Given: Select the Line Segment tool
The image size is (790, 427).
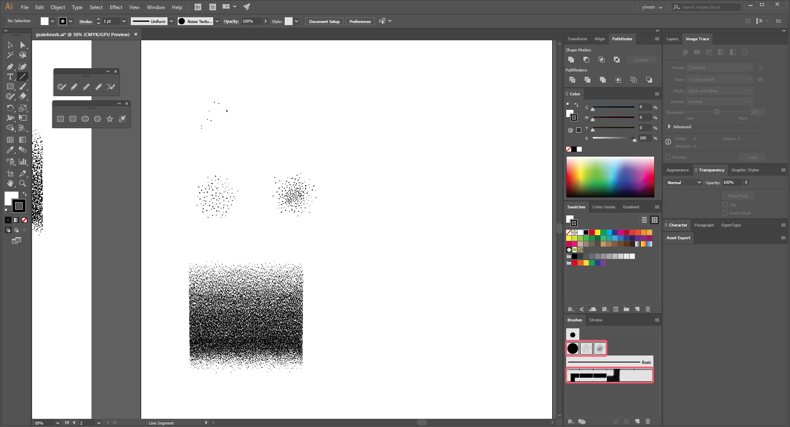Looking at the screenshot, I should 23,77.
